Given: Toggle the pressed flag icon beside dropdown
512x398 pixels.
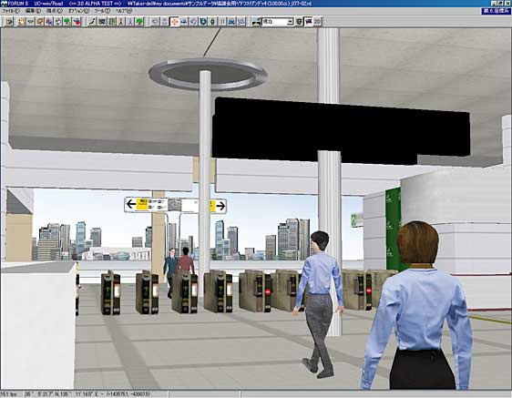Looking at the screenshot, I should 308,22.
